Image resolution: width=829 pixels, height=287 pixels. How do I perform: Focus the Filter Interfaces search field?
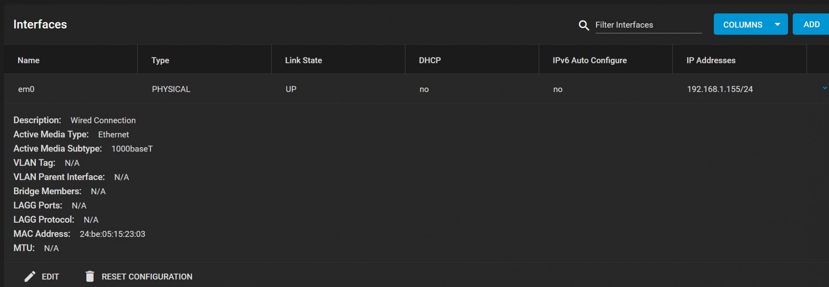648,25
